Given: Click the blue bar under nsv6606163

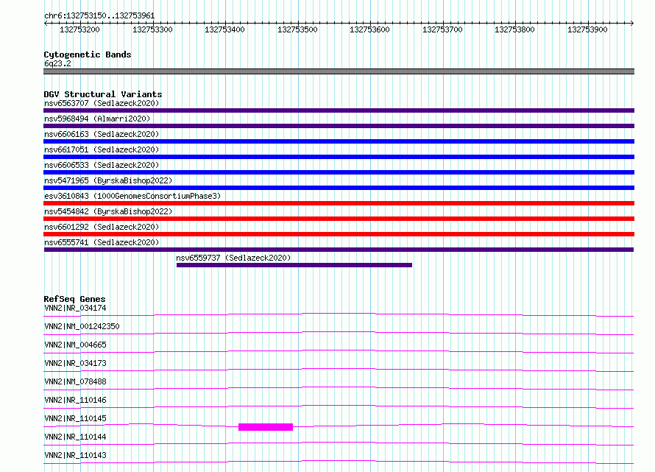Looking at the screenshot, I should pos(339,141).
